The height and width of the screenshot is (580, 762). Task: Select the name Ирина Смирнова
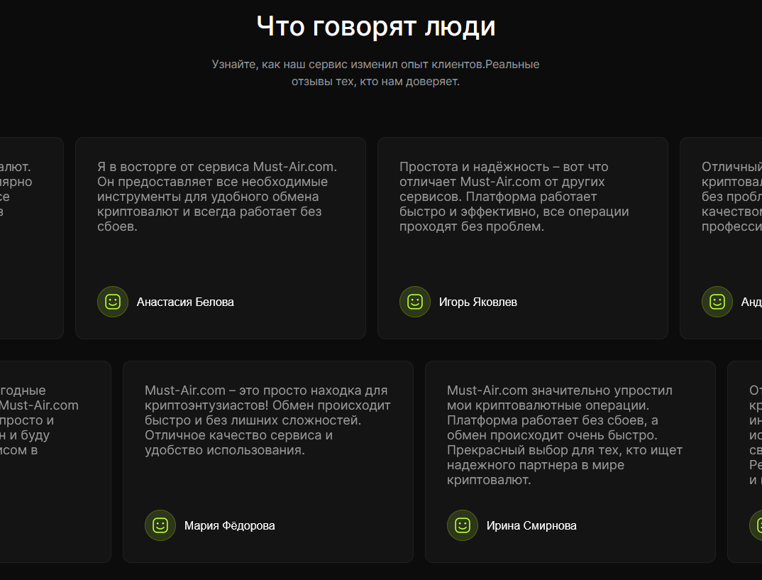pos(531,525)
